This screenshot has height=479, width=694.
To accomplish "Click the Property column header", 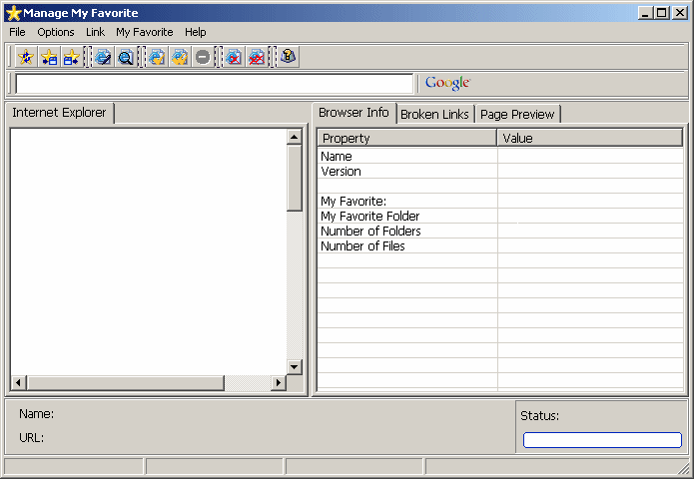I will click(x=407, y=138).
